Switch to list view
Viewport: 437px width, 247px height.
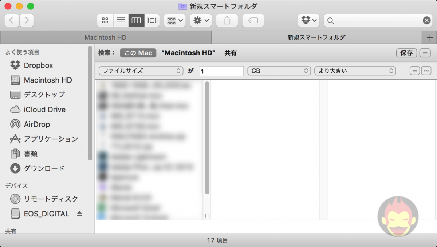click(x=121, y=20)
